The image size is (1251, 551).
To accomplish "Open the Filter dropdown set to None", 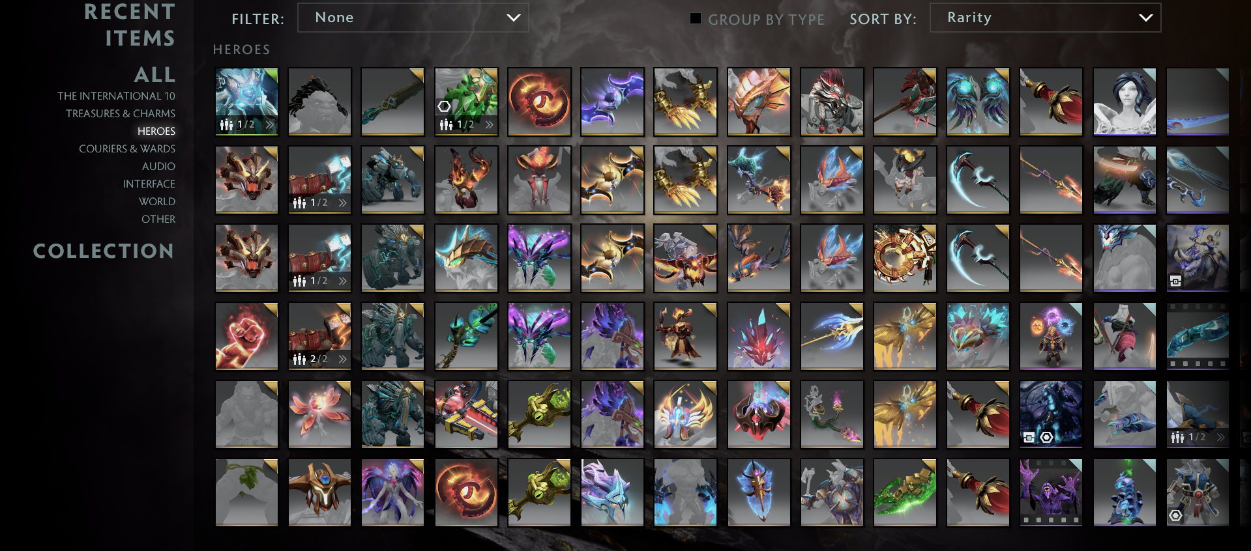I will (x=413, y=18).
